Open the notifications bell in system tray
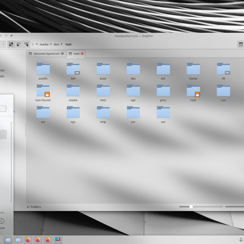244x244 pixels. click(x=242, y=240)
